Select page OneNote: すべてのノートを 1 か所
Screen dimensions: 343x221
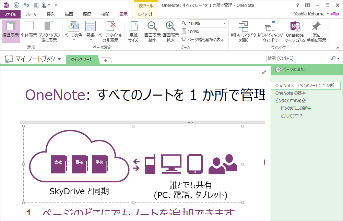(305, 86)
